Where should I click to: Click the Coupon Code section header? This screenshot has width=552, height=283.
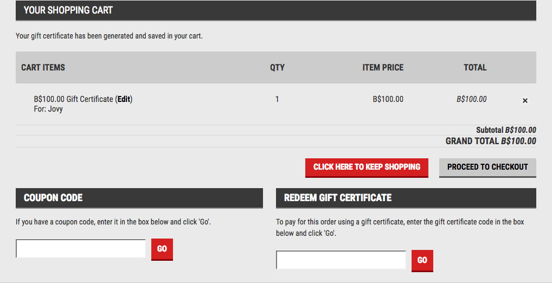tap(53, 198)
